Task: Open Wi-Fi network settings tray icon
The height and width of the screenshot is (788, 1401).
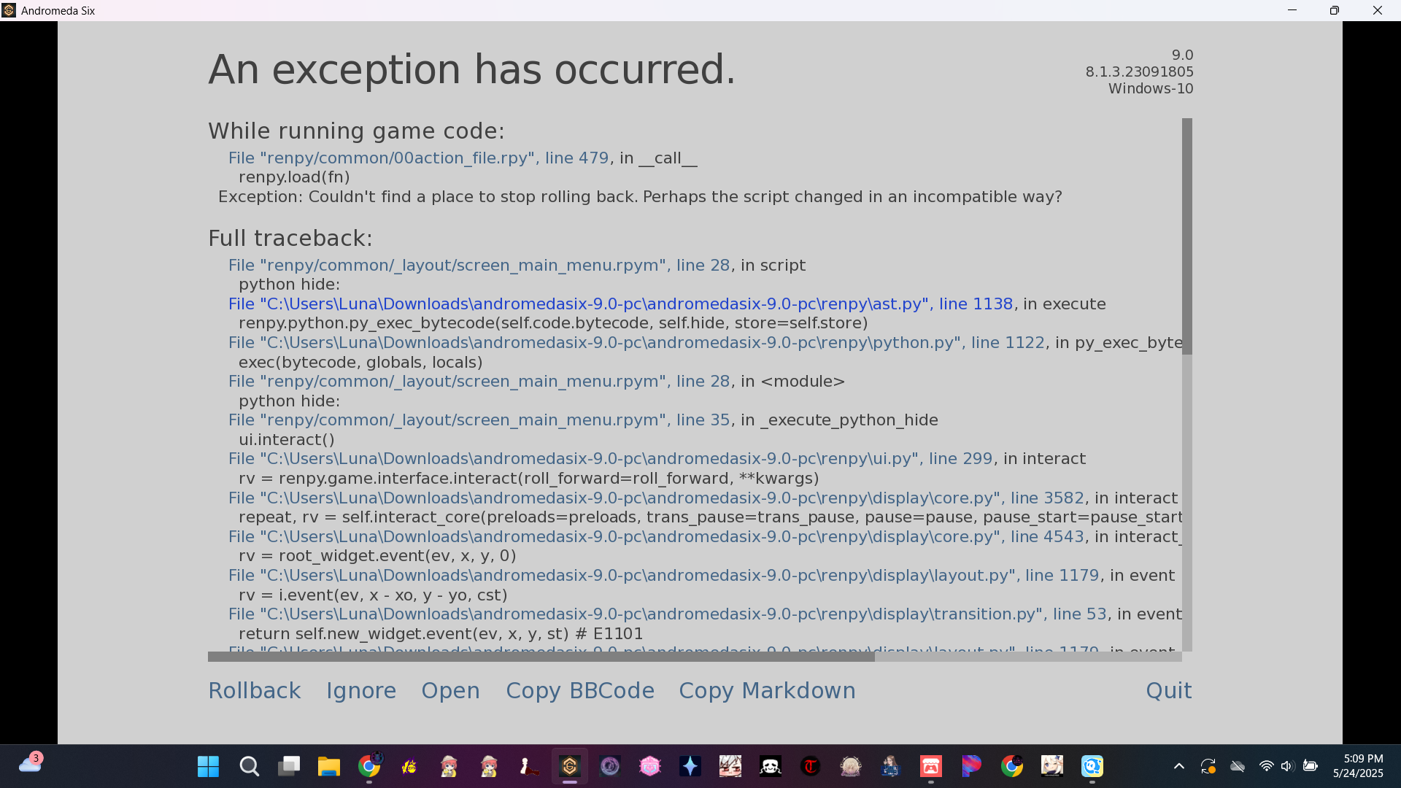Action: [x=1267, y=766]
